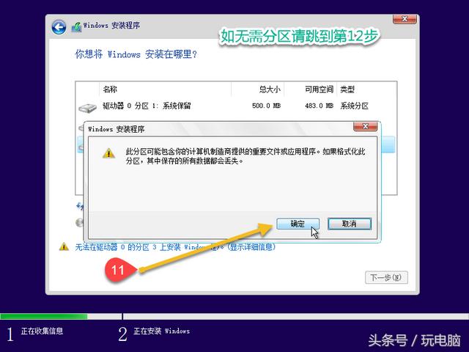Click the Windows setup icon in title bar

coord(76,27)
